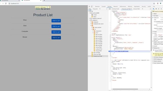Bookmark this page with star icon

click(x=154, y=4)
